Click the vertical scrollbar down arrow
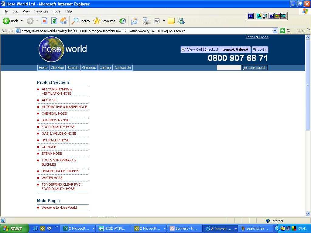The width and height of the screenshot is (311, 233). click(x=308, y=214)
